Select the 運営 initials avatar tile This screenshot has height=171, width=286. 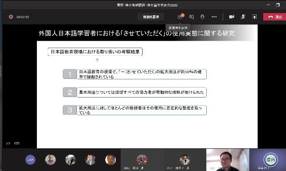[271, 160]
